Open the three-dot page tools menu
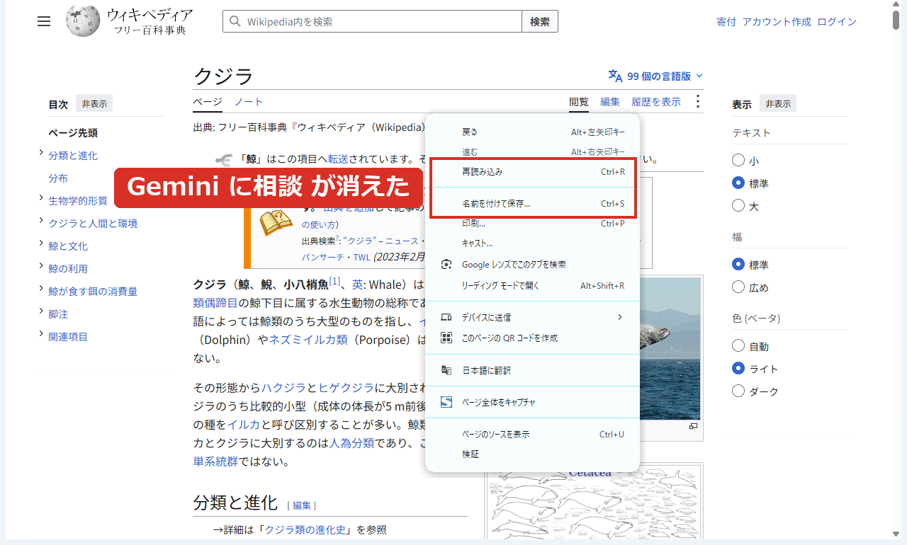Screen dimensions: 907x545 coord(697,102)
